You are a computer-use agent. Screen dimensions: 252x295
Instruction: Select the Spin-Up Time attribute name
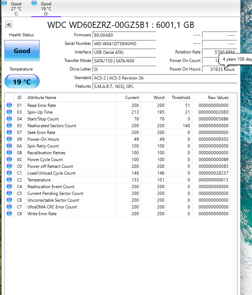click(40, 112)
